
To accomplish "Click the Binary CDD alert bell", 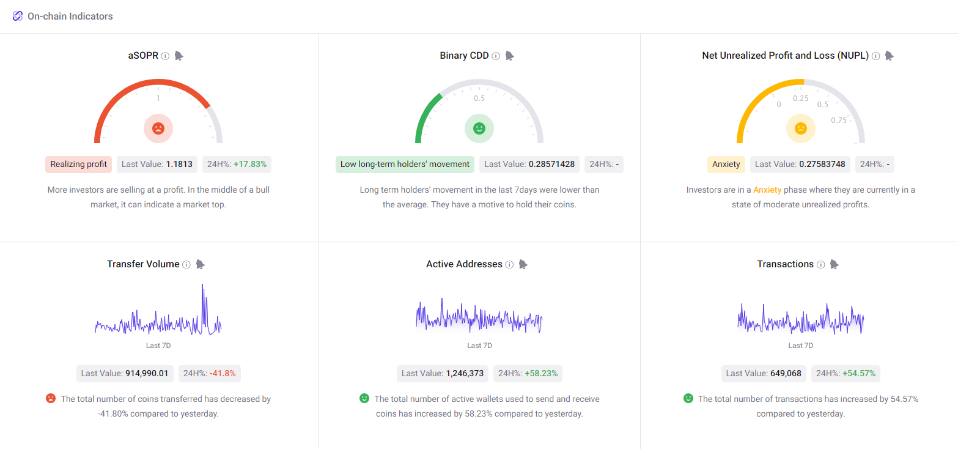I will point(509,56).
